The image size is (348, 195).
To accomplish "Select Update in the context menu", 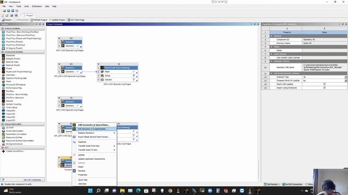I will tap(81, 155).
